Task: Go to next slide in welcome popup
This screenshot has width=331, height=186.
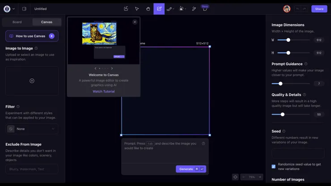Action: coord(112,68)
